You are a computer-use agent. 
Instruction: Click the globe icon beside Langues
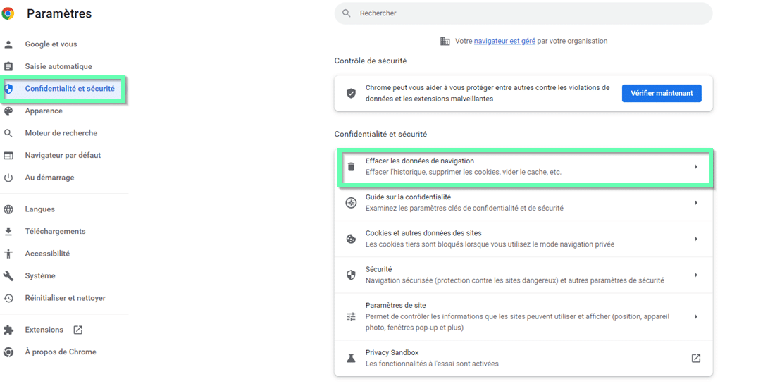tap(8, 209)
